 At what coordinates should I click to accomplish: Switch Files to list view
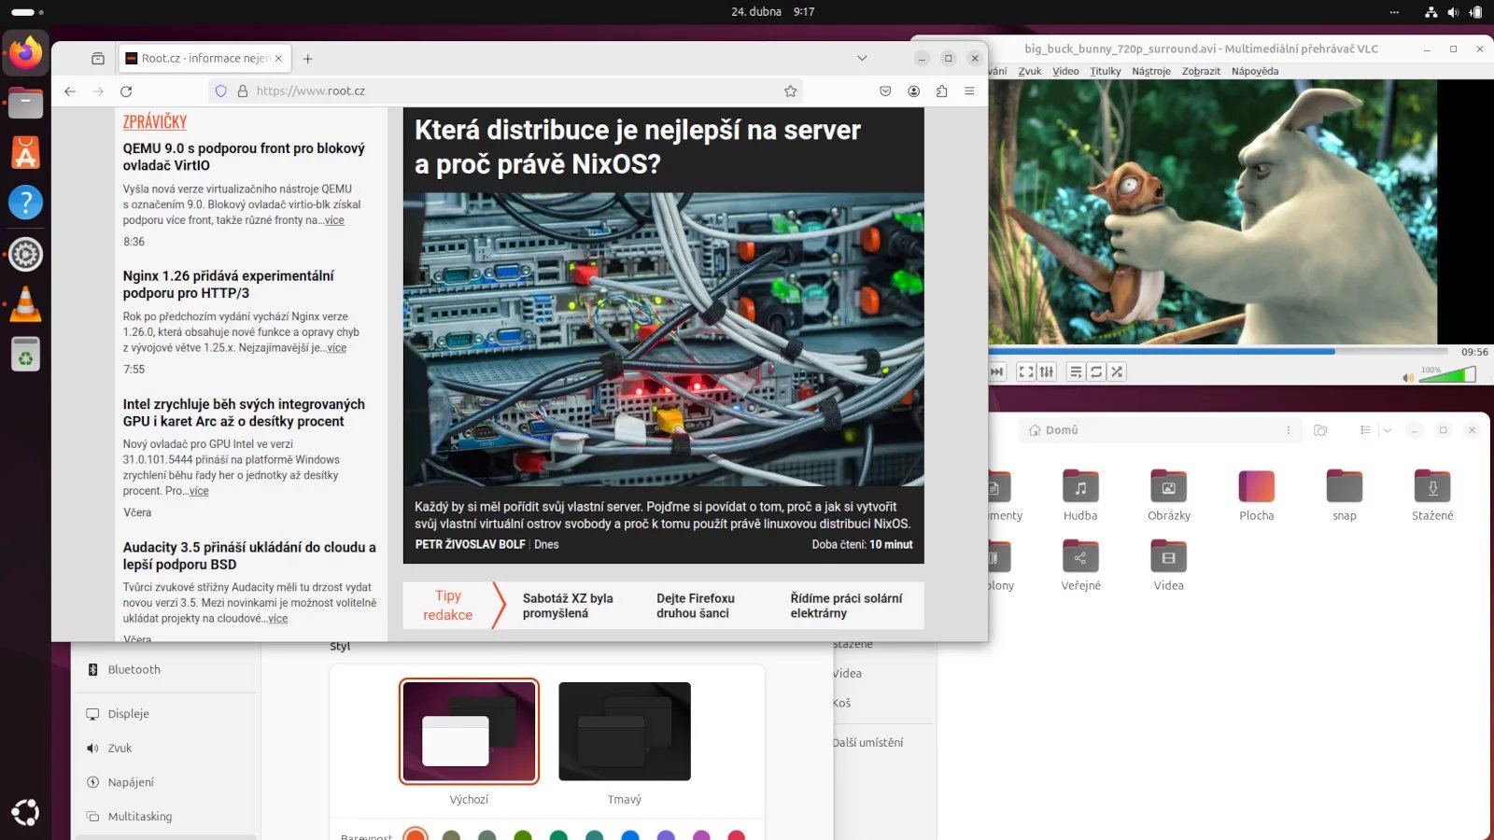click(x=1365, y=430)
